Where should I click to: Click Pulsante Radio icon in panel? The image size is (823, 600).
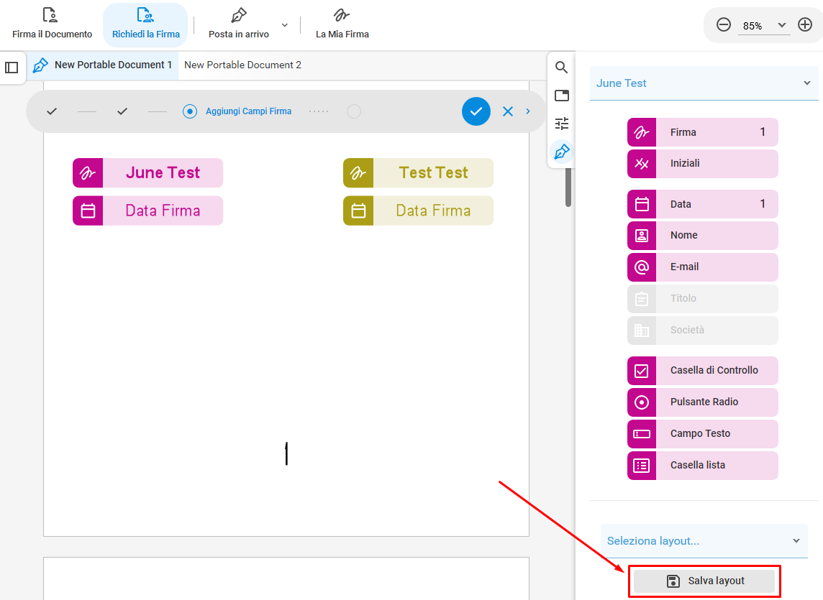(x=642, y=402)
